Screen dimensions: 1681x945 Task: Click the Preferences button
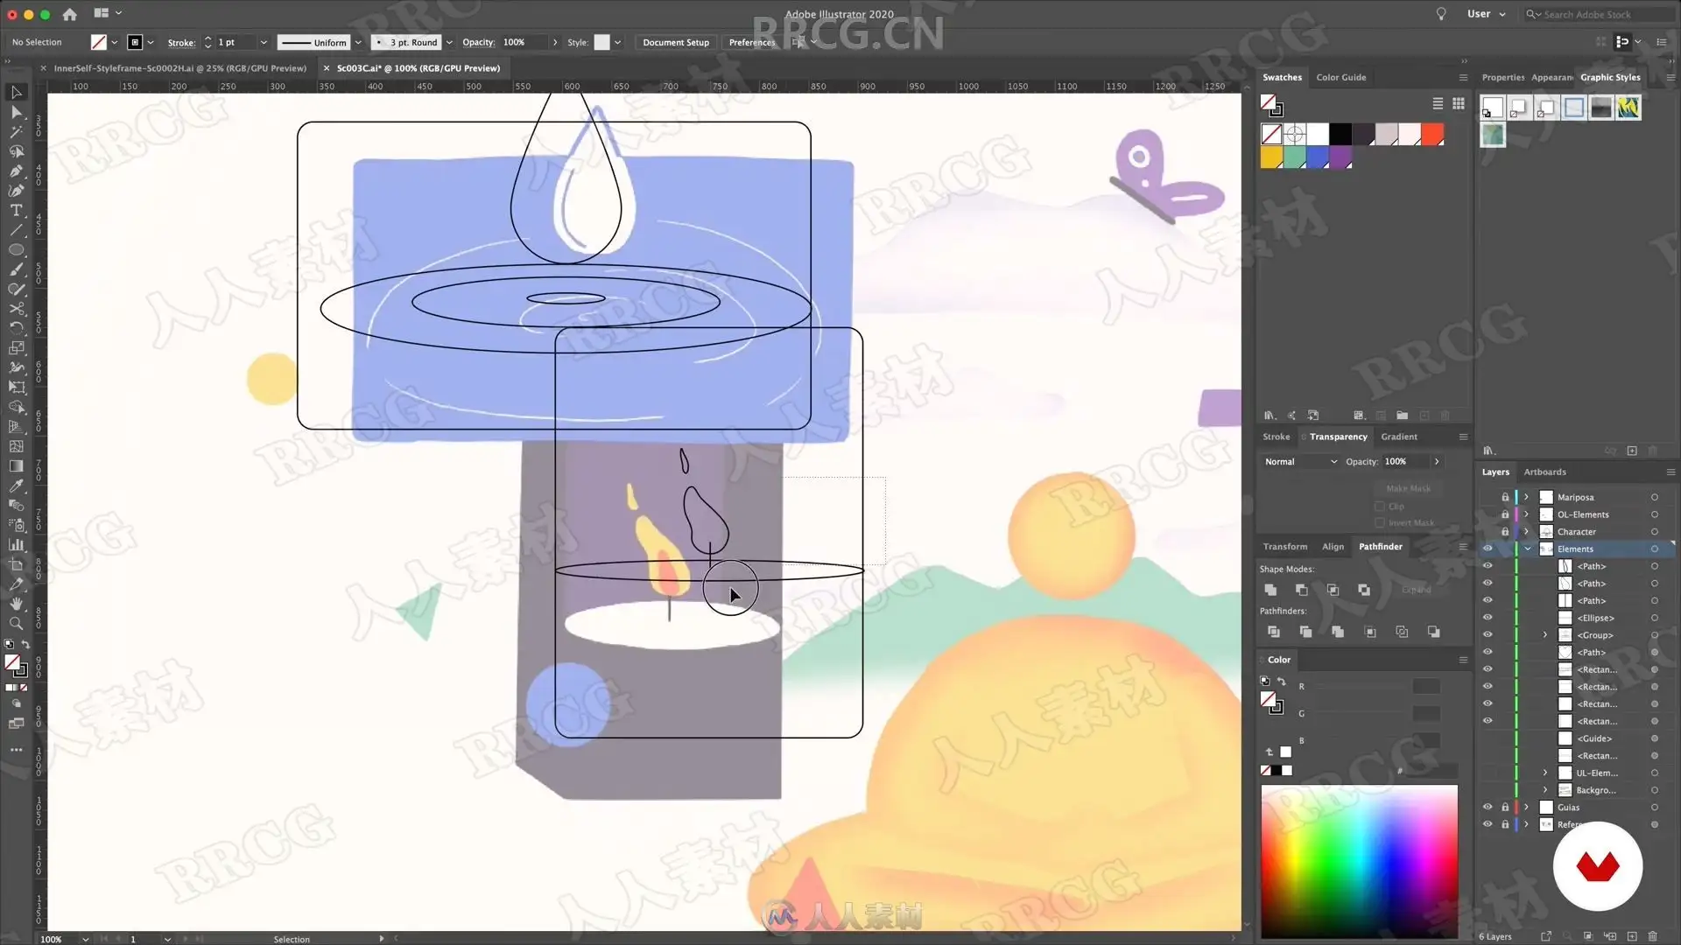(751, 42)
